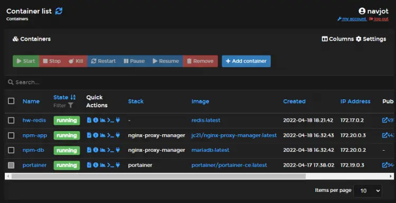Sort containers by Created column
Image resolution: width=396 pixels, height=203 pixels.
(294, 101)
